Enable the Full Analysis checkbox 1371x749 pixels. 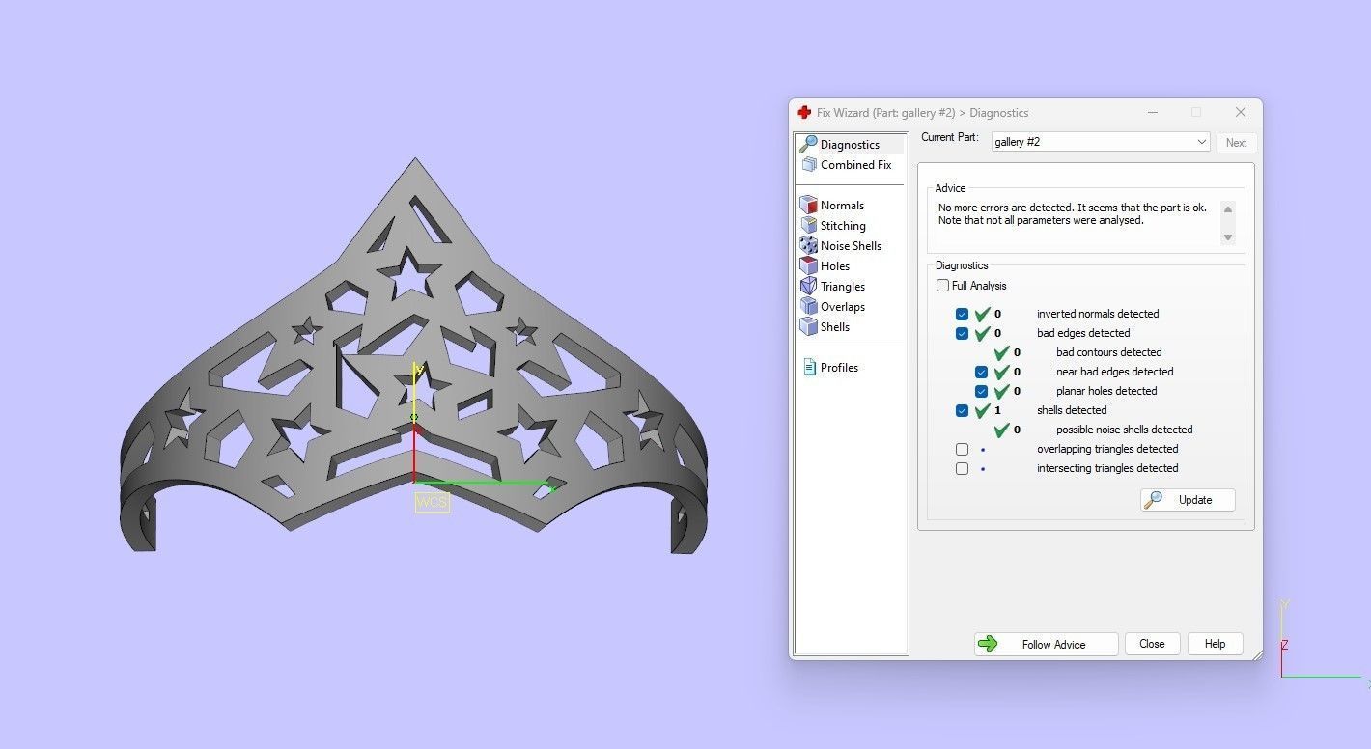click(943, 286)
